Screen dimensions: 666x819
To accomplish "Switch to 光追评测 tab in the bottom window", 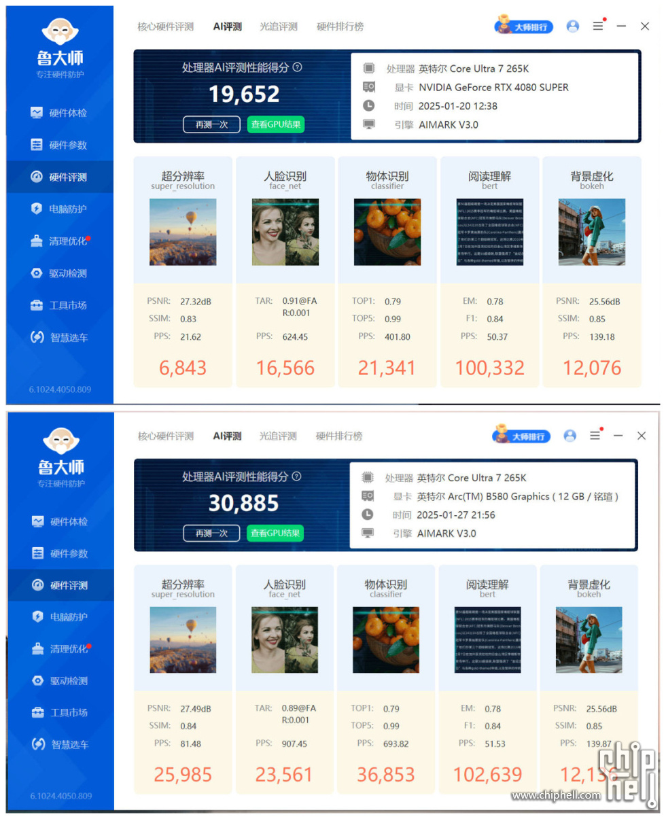I will [278, 436].
